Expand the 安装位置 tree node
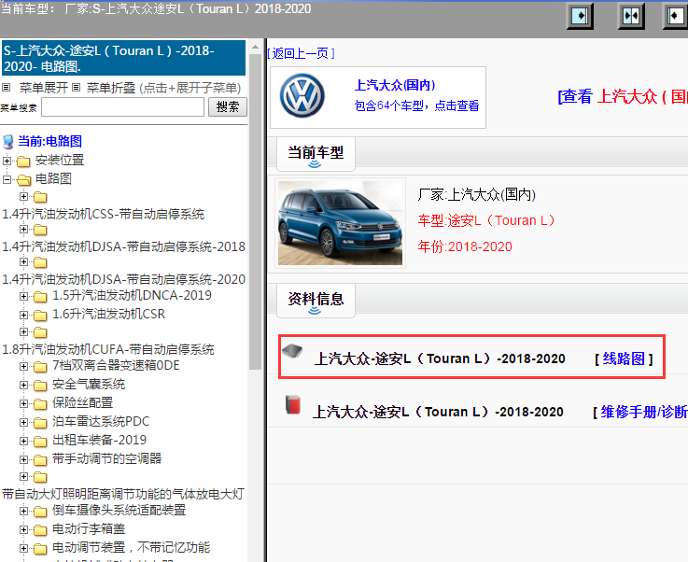Viewport: 688px width, 562px height. click(x=7, y=161)
